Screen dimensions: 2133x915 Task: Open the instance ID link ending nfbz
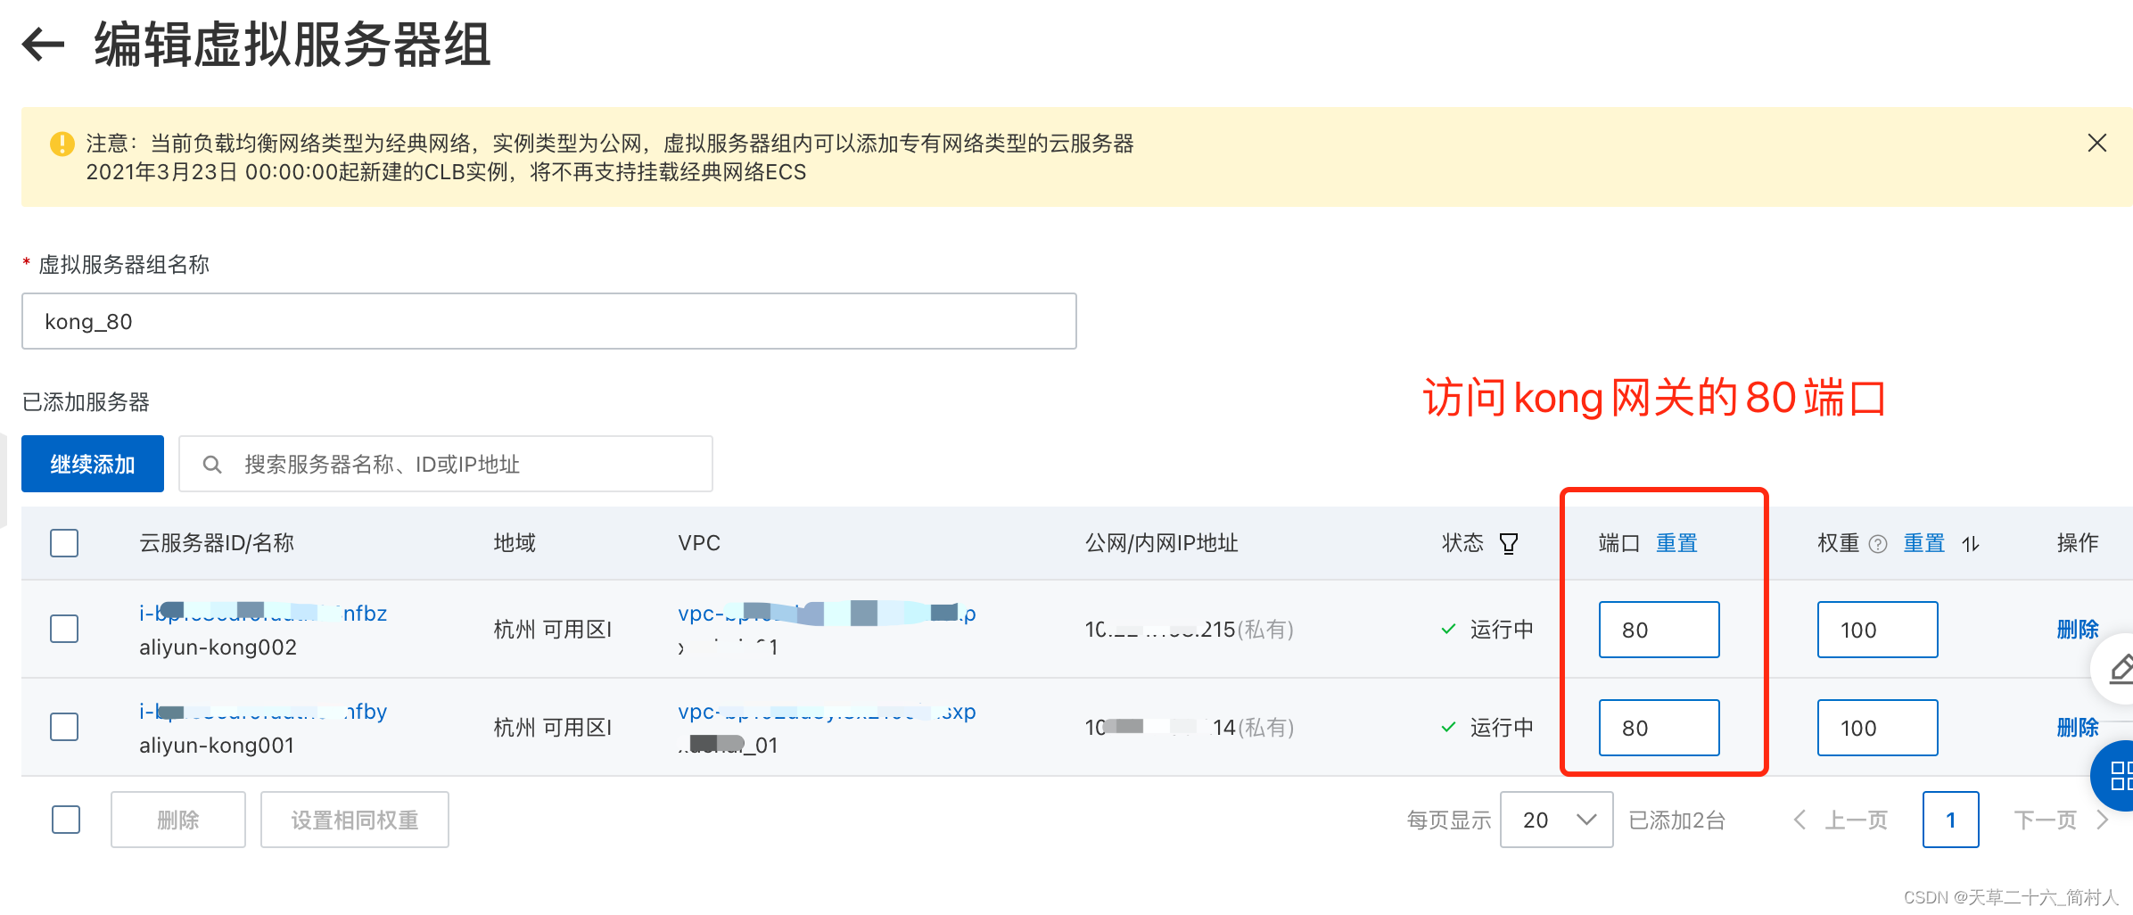(263, 613)
